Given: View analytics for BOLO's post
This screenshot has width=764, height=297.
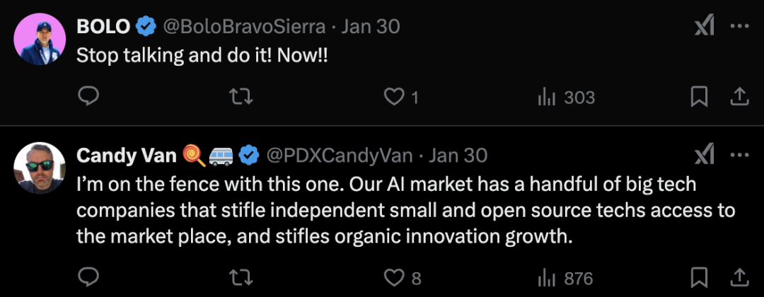Looking at the screenshot, I should (545, 97).
